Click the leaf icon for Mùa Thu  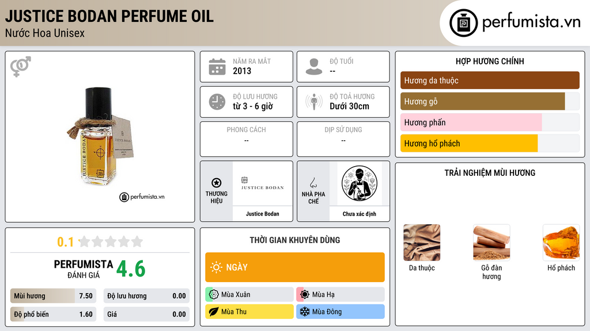214,311
